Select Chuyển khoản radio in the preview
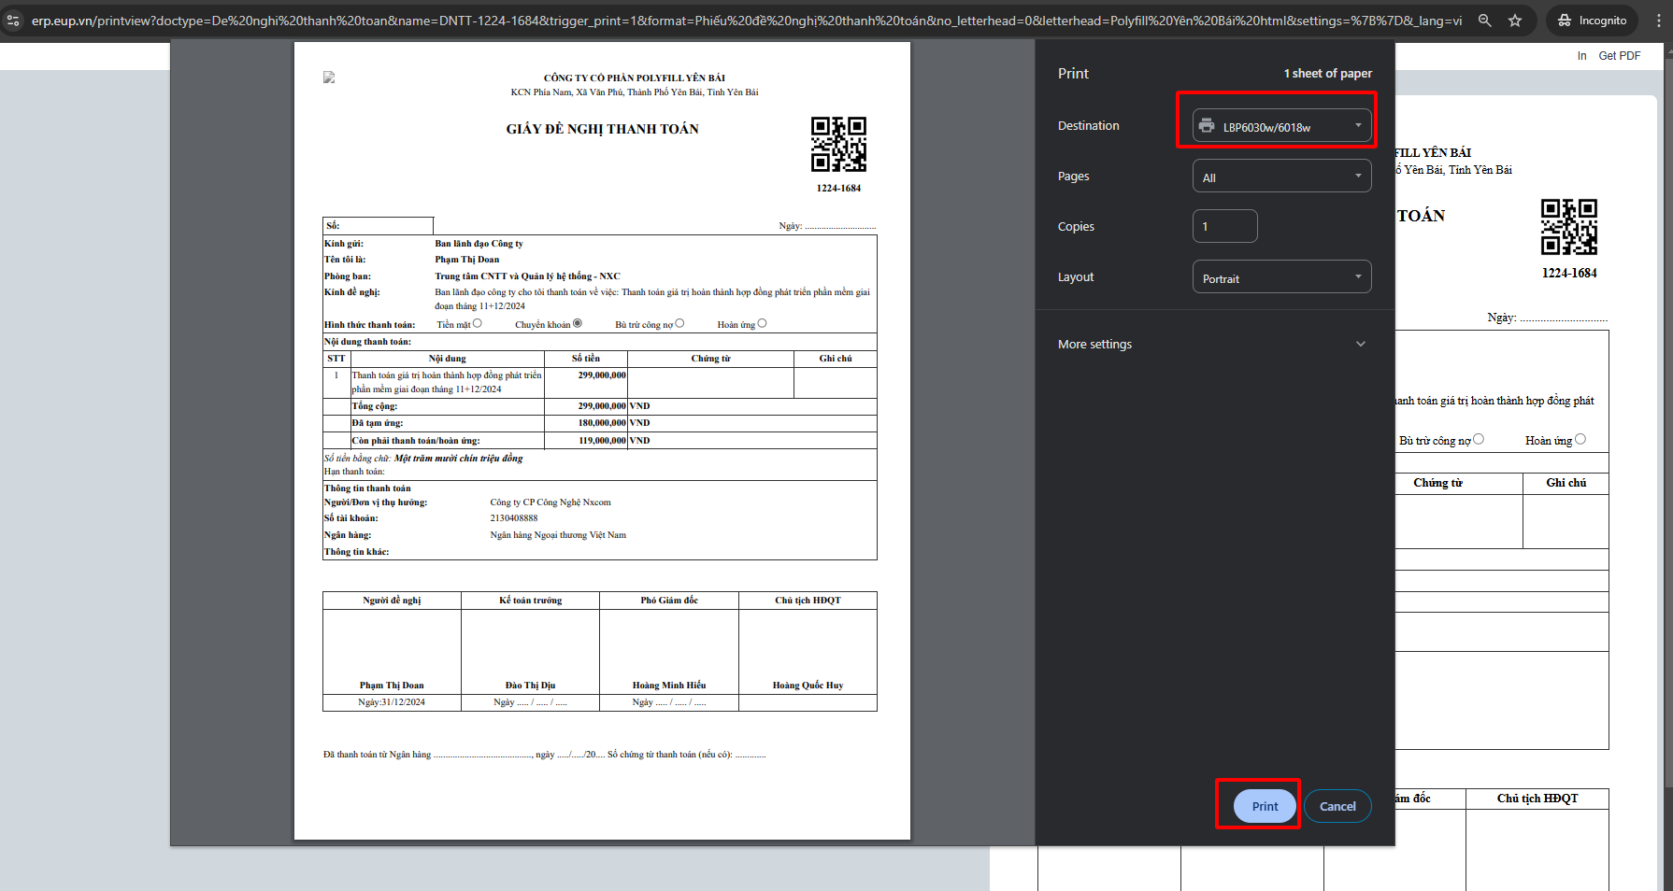The image size is (1673, 891). (578, 323)
